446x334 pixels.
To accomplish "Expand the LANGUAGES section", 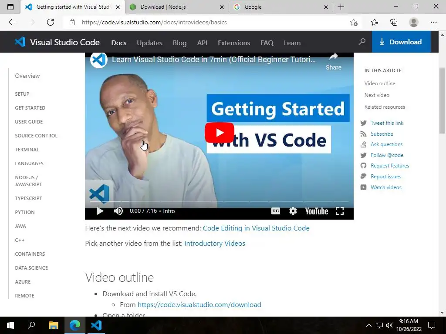I will [x=29, y=164].
